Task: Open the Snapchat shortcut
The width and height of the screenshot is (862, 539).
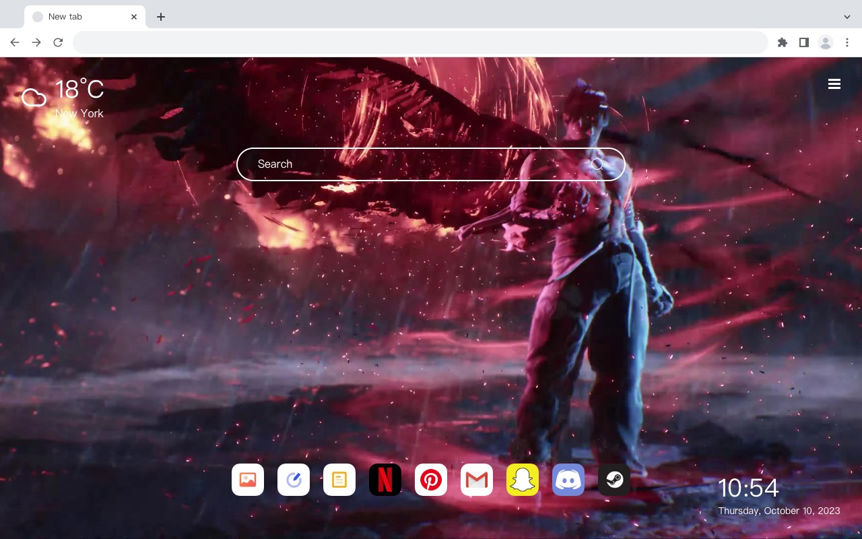Action: click(x=523, y=480)
